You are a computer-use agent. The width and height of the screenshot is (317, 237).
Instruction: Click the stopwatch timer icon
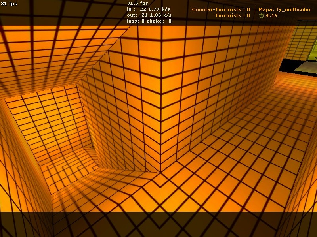coord(262,15)
